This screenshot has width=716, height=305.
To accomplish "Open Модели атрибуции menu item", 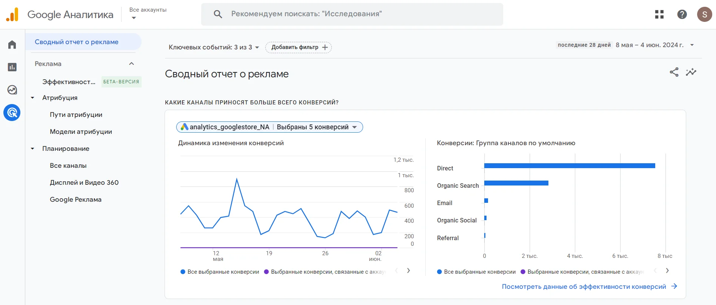I will [81, 132].
